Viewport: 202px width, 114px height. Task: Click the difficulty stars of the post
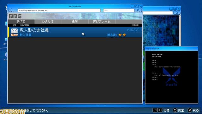[x=122, y=35]
